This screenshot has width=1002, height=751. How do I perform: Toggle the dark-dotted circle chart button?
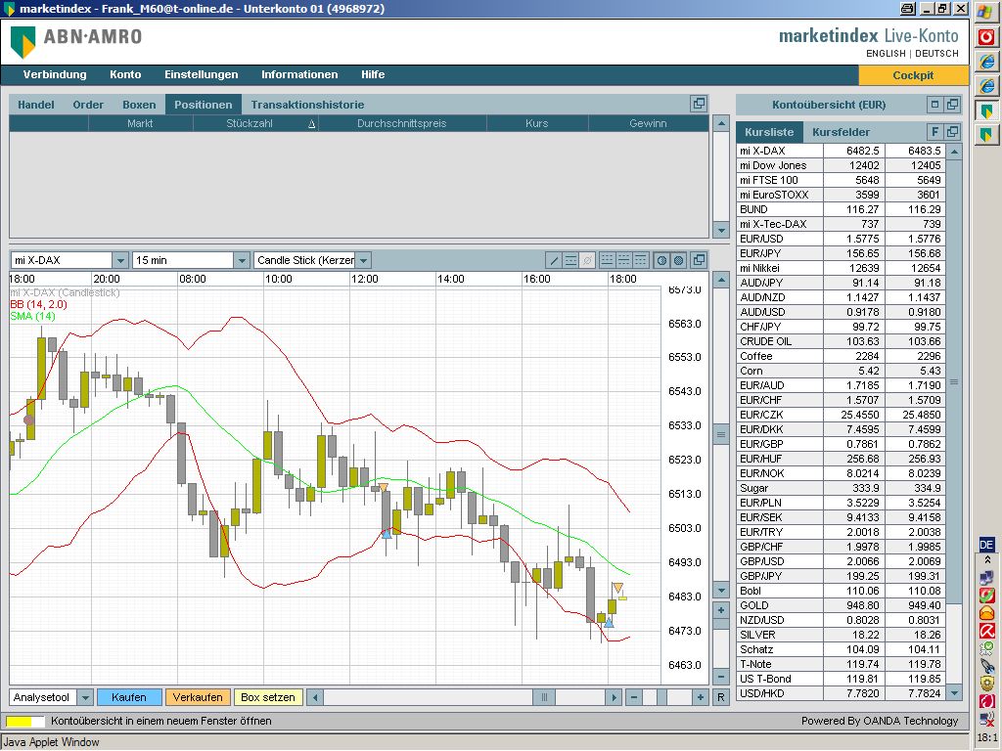point(677,260)
